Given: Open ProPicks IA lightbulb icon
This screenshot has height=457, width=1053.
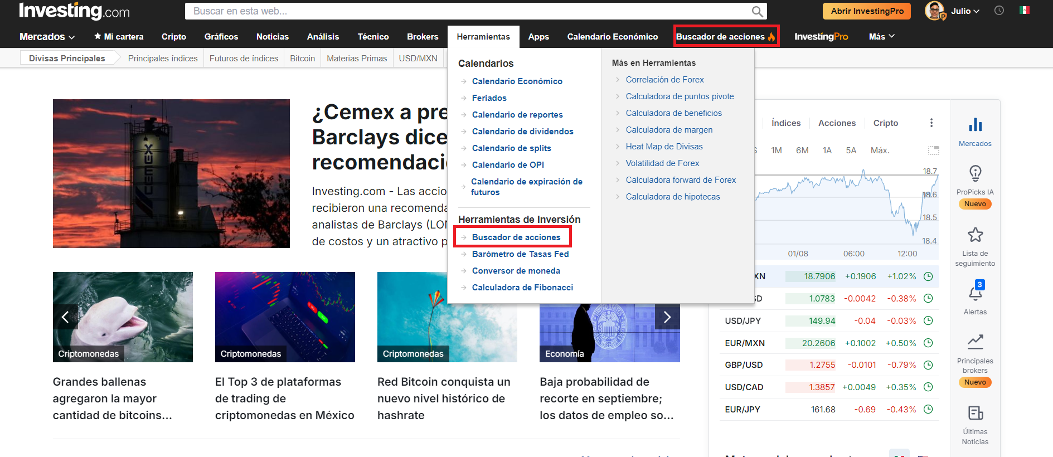Looking at the screenshot, I should click(975, 173).
